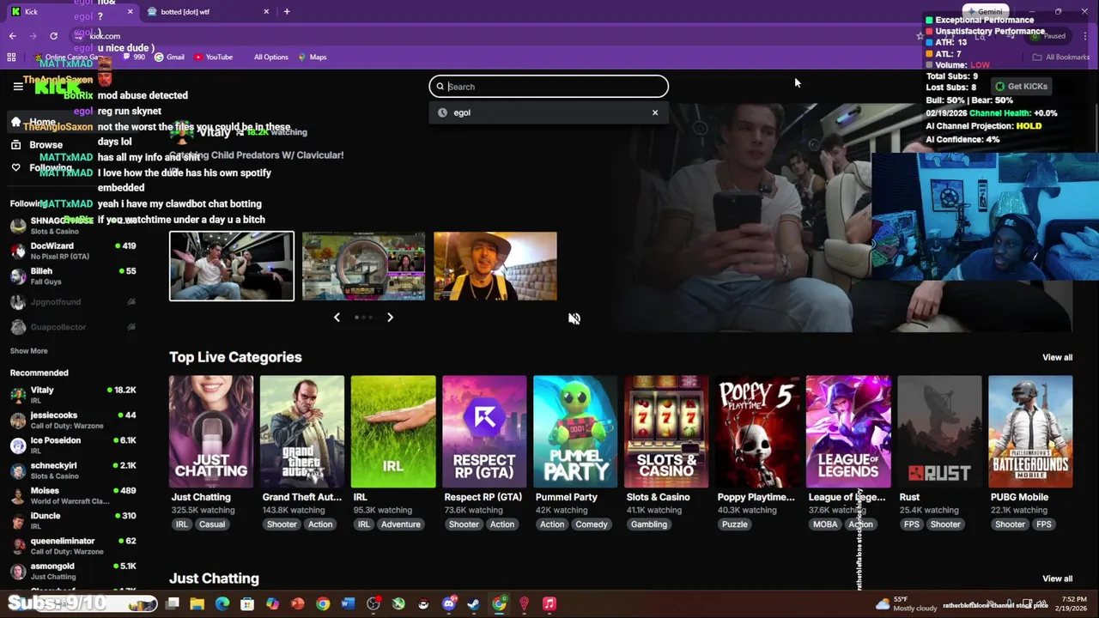Open the Slots & Casino category card

(666, 432)
